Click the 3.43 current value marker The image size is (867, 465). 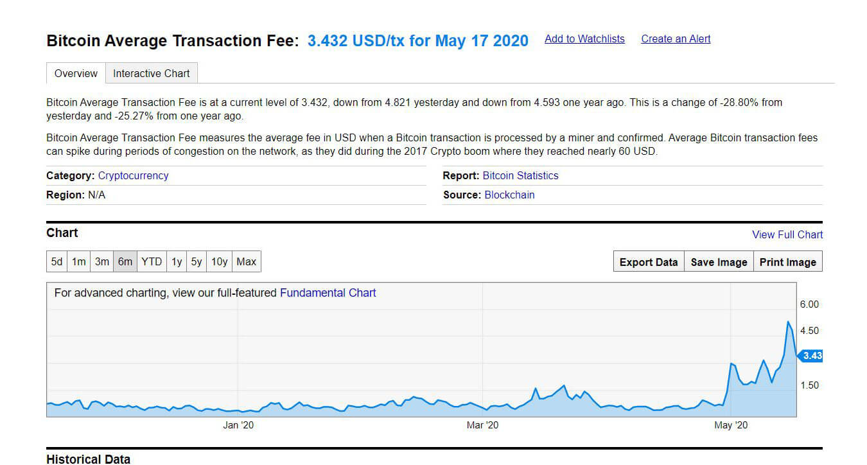(810, 356)
